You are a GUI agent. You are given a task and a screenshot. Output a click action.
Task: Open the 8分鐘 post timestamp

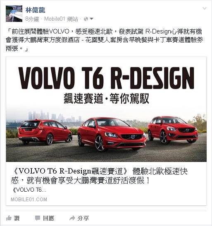pos(32,19)
